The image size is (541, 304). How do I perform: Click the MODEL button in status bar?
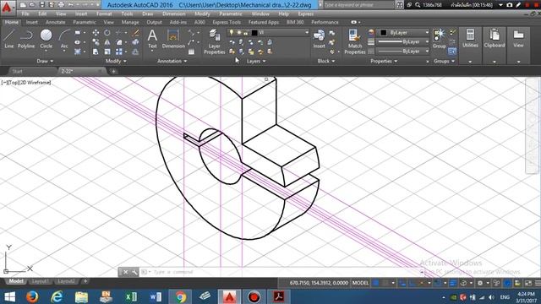tap(360, 283)
